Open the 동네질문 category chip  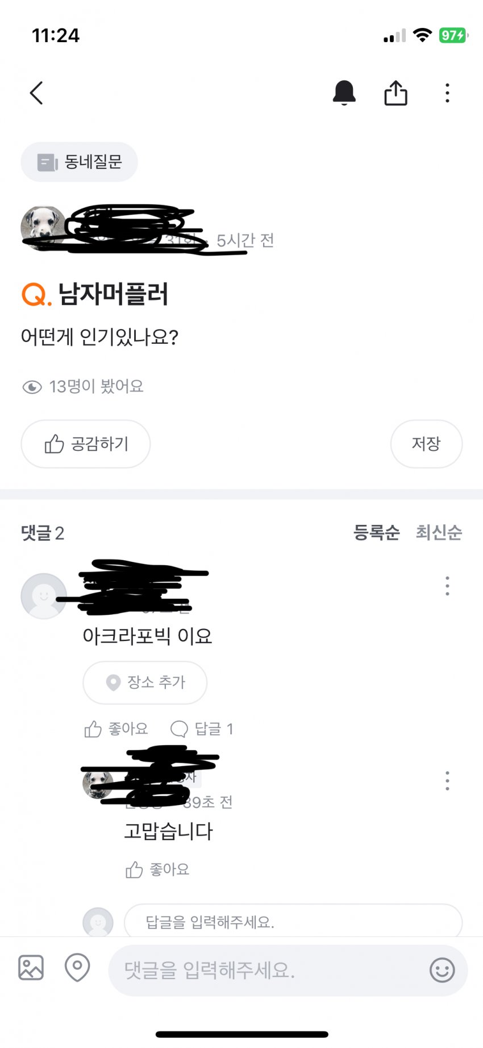[x=79, y=162]
